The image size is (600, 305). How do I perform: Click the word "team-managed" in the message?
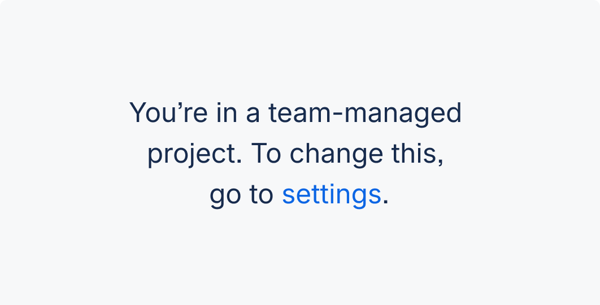(x=364, y=114)
